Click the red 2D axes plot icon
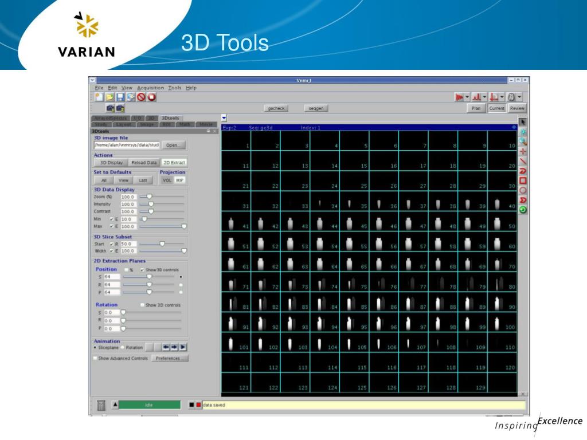This screenshot has width=587, height=440. coord(494,97)
